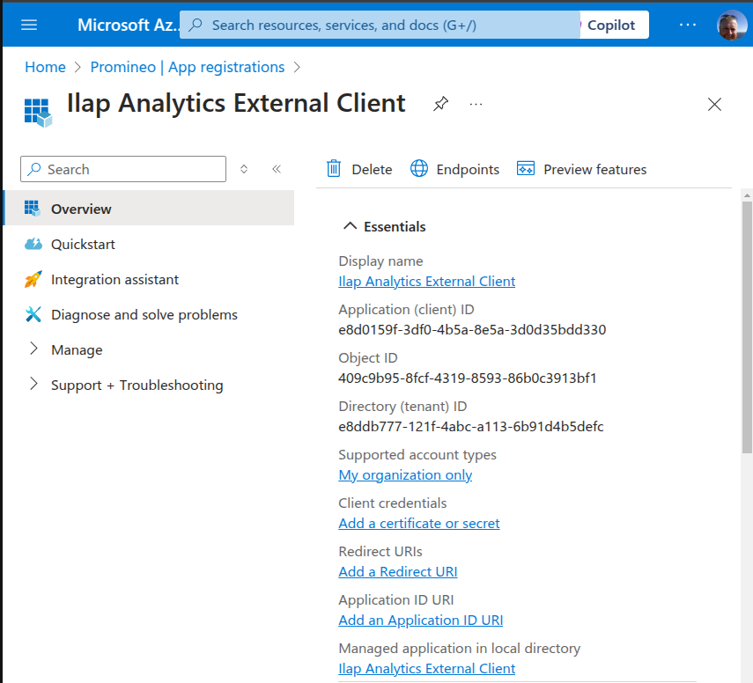This screenshot has width=753, height=683.
Task: Click the Microsoft Azure home title
Action: pos(129,25)
